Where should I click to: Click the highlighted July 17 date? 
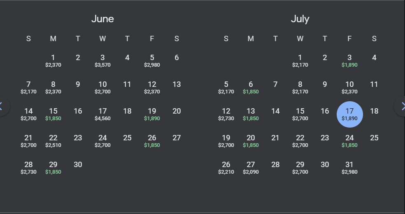tap(349, 114)
